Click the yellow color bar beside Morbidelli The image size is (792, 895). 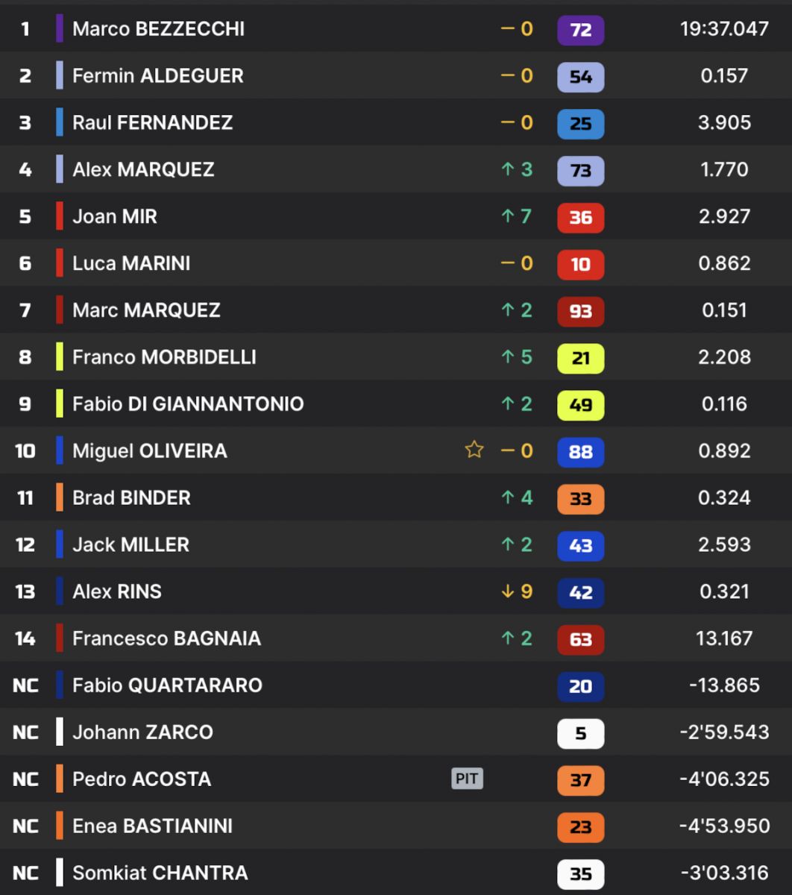point(60,357)
